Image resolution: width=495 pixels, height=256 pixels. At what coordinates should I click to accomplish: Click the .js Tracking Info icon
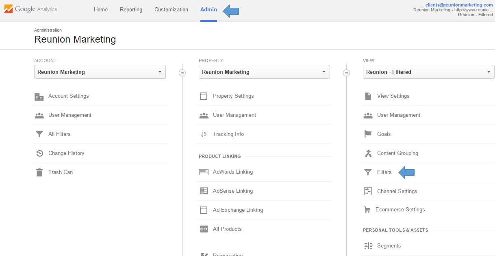coord(204,134)
